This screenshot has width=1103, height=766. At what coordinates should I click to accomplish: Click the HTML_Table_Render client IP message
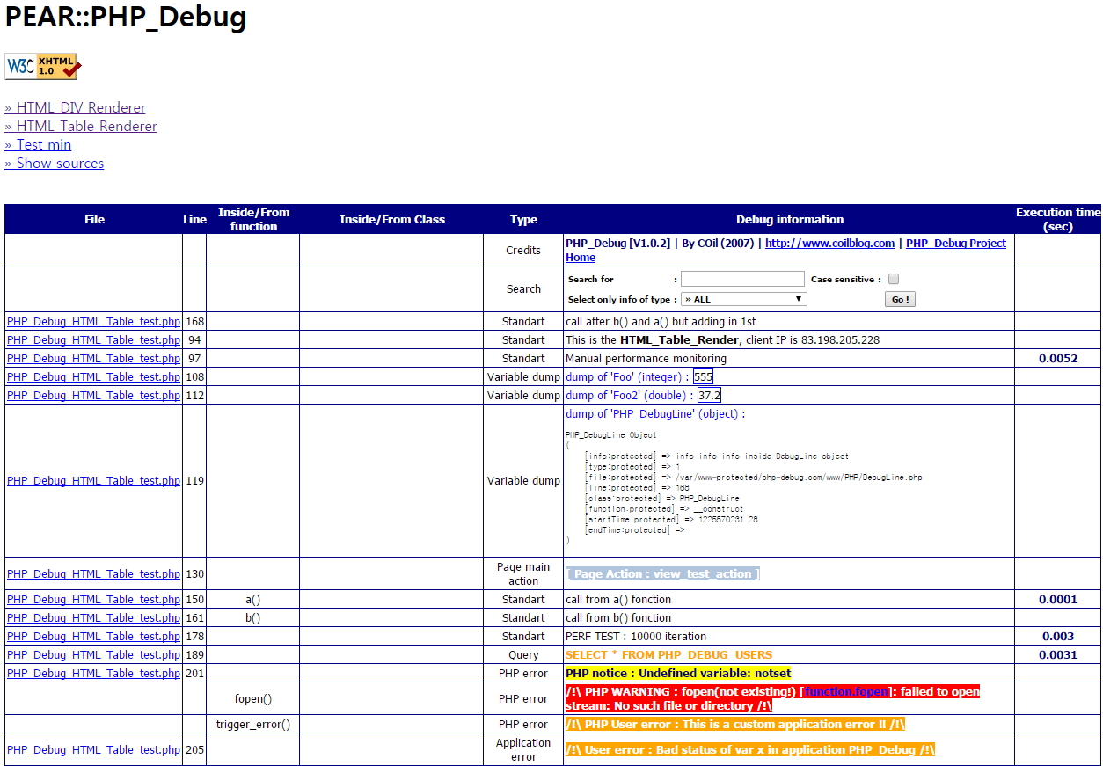(x=722, y=340)
